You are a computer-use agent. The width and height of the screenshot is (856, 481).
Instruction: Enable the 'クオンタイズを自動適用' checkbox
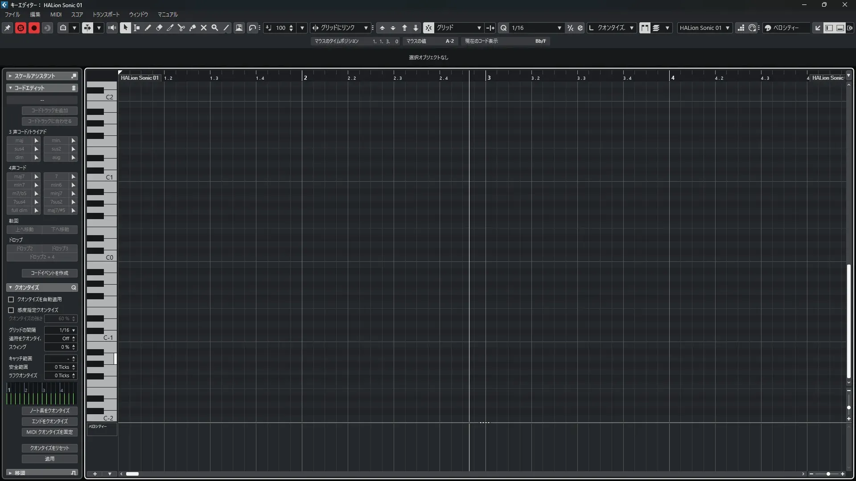point(11,299)
